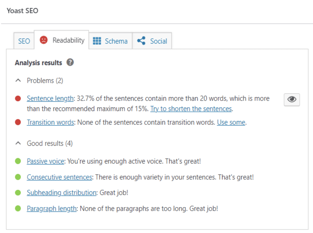Click the red bullet beside Sentence length

18,98
